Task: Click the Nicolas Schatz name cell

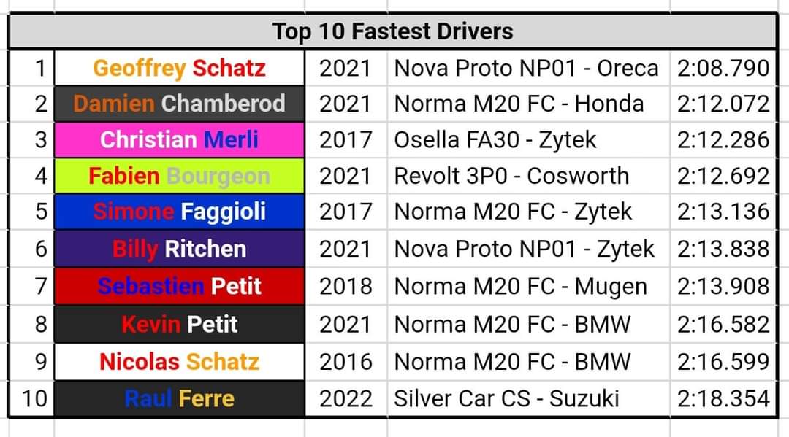Action: [179, 361]
